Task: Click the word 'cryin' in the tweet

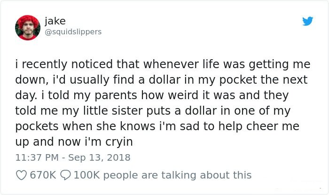Action: [119, 142]
